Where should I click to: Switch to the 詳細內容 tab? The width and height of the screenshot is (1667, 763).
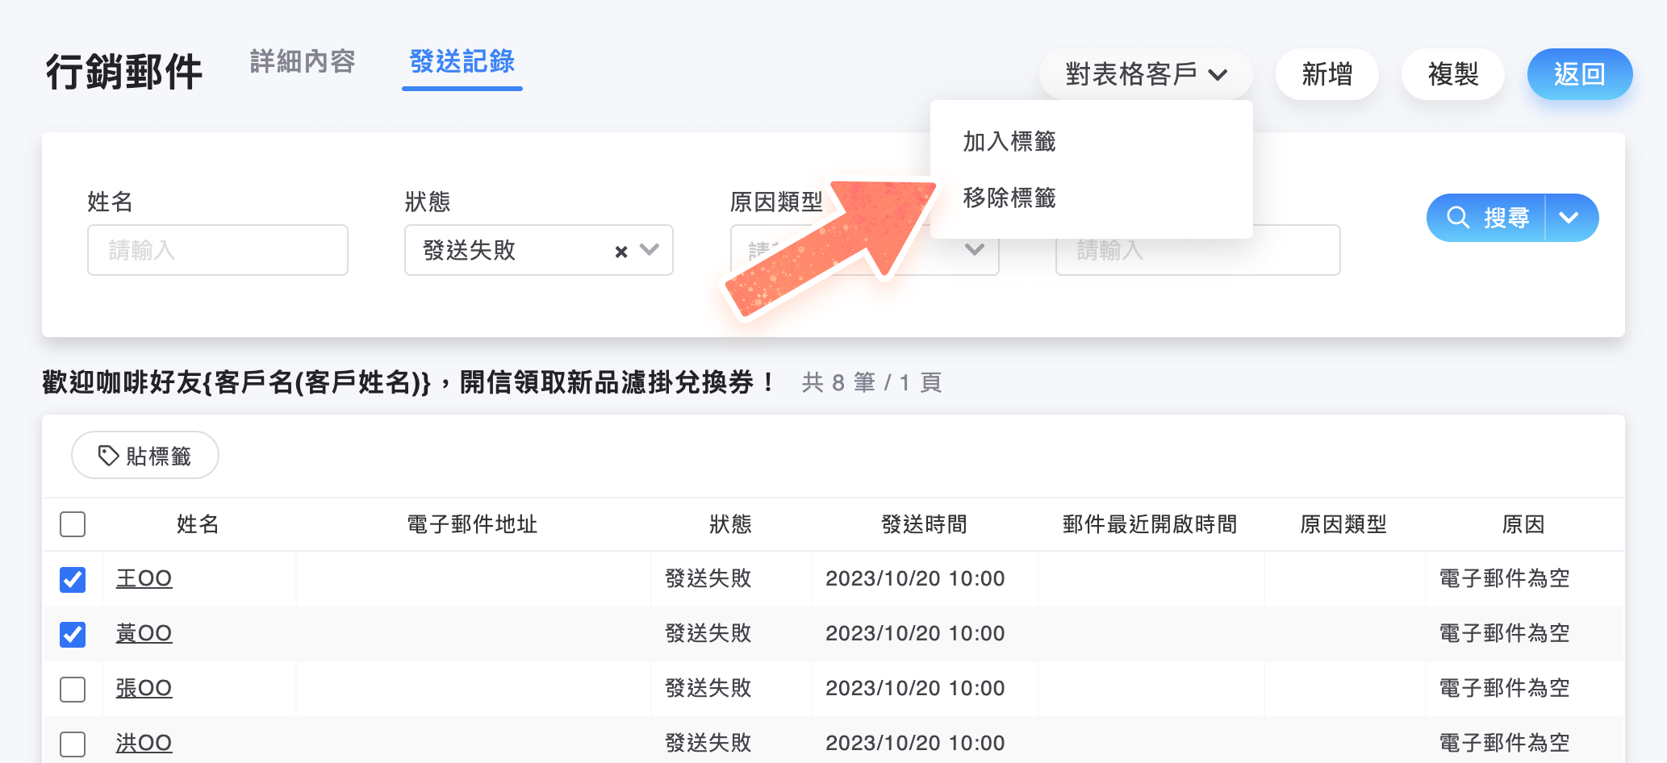click(x=303, y=62)
